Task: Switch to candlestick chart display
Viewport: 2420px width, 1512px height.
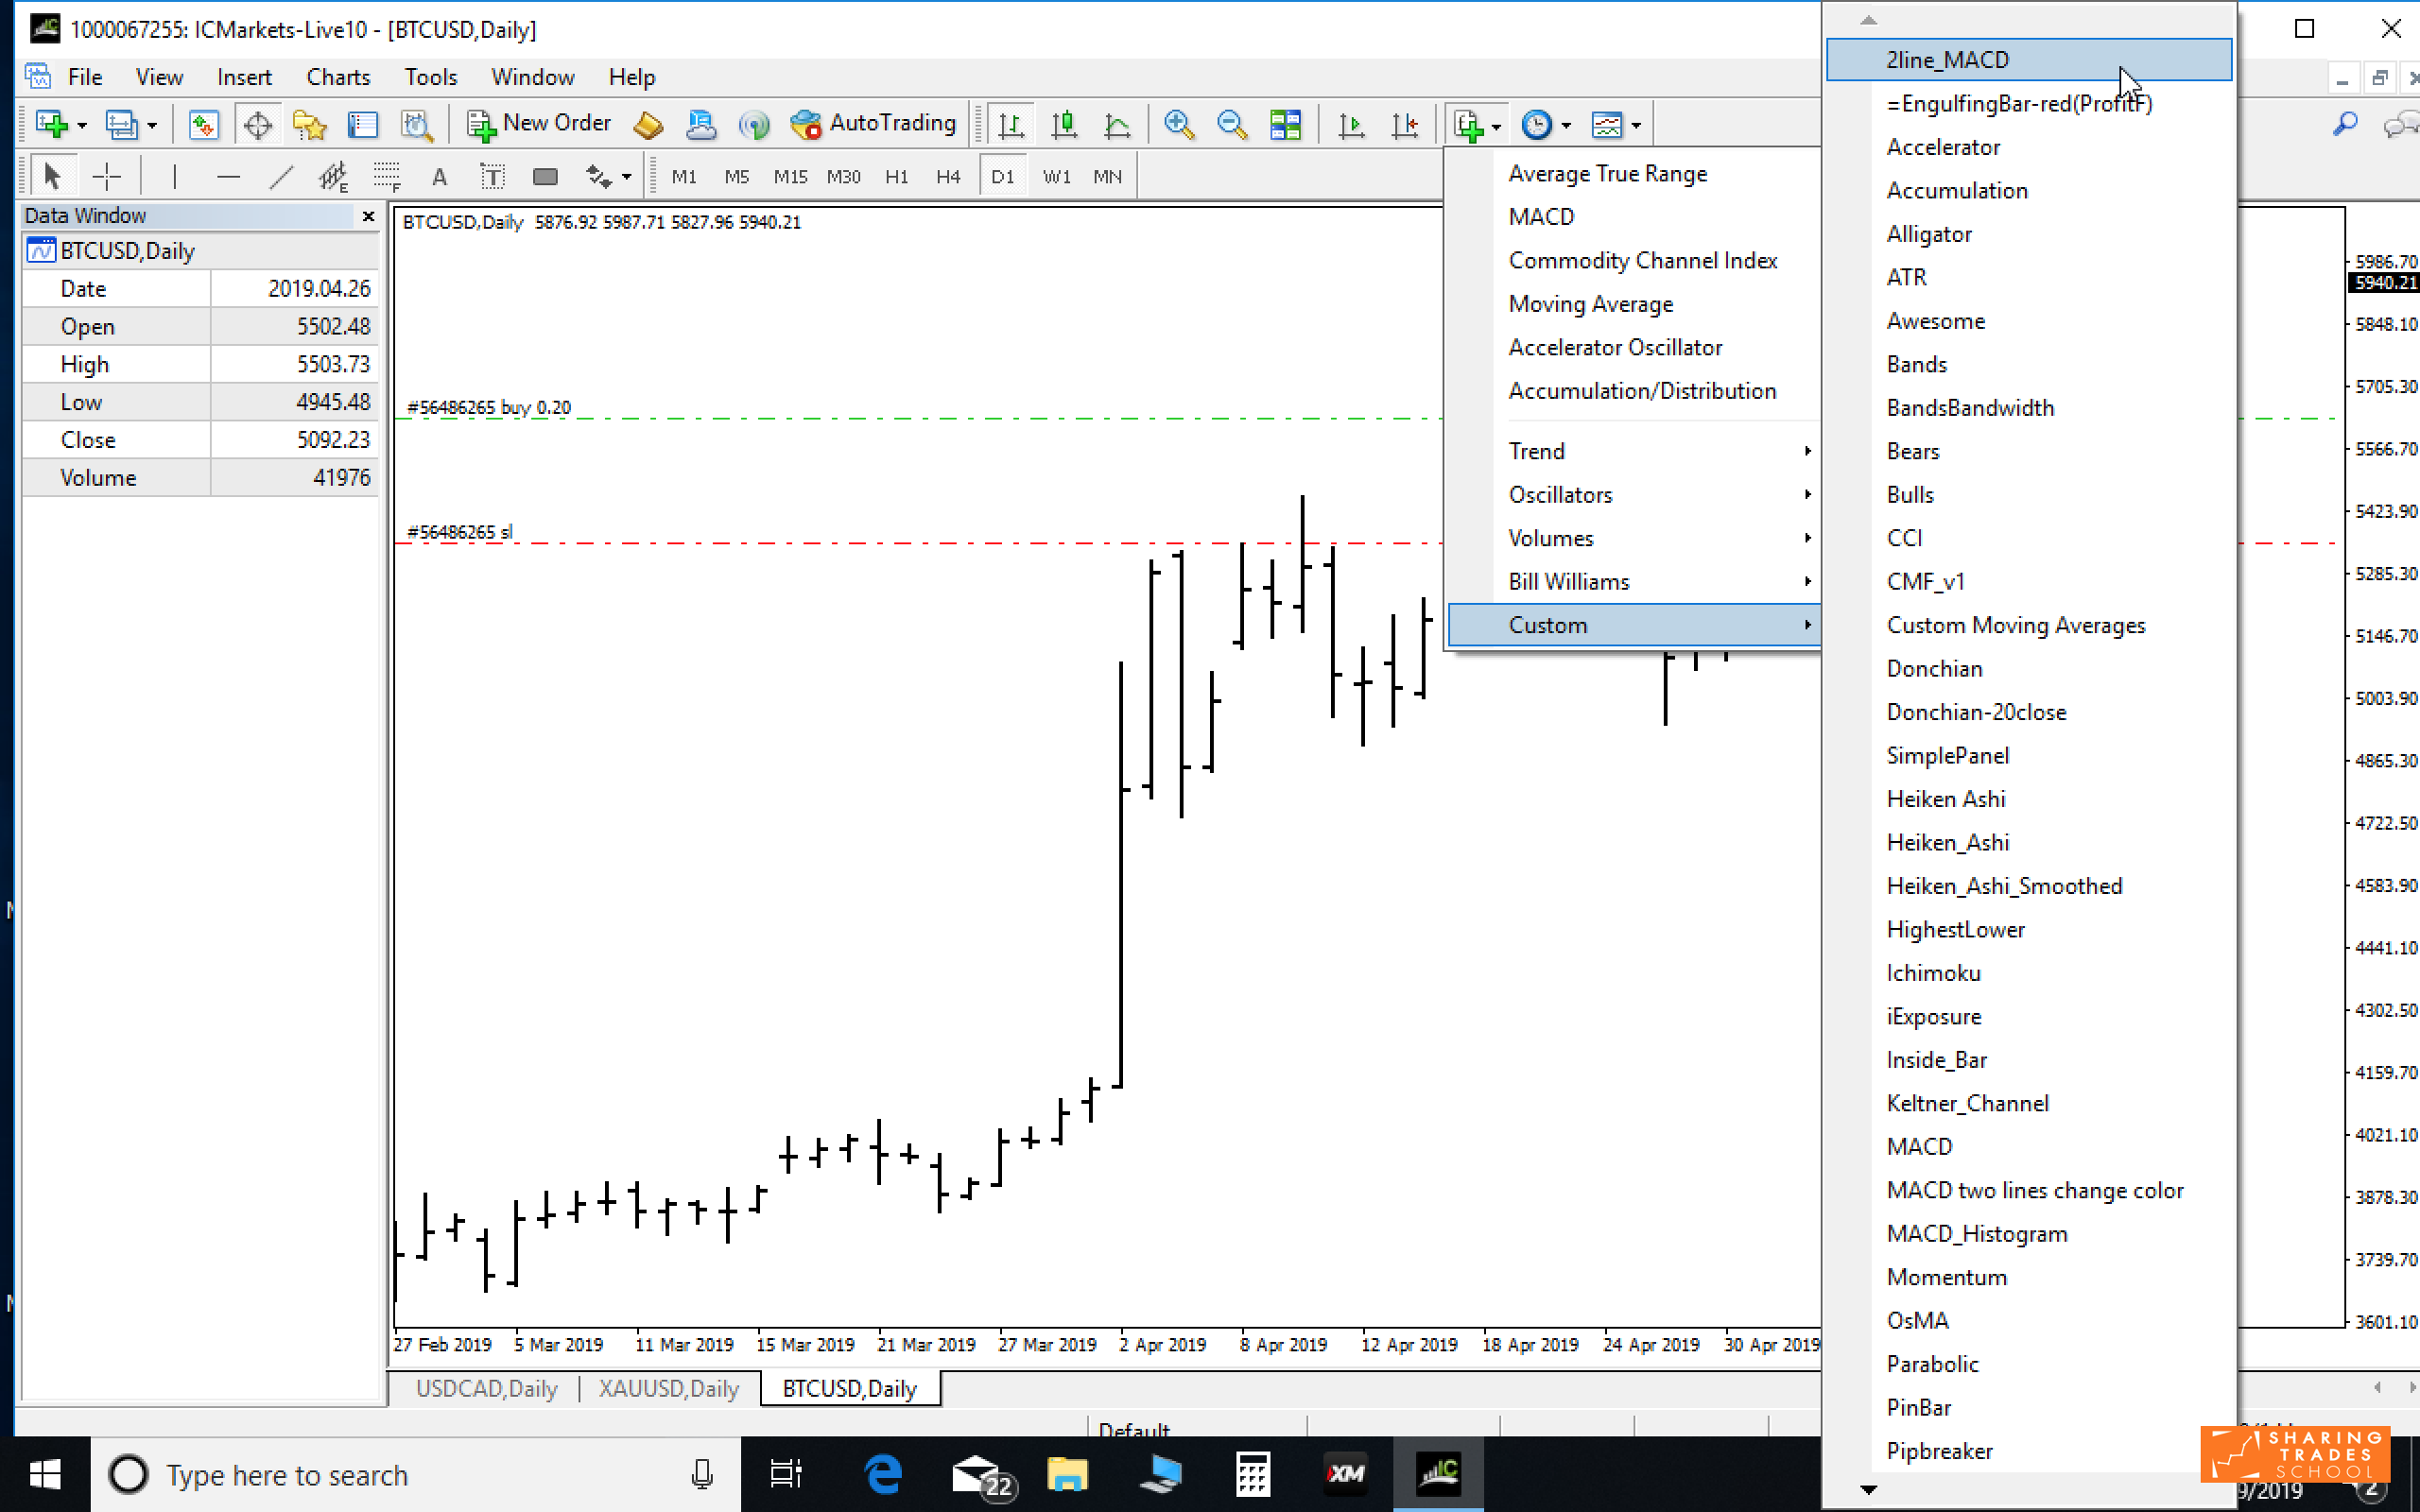Action: point(1064,125)
